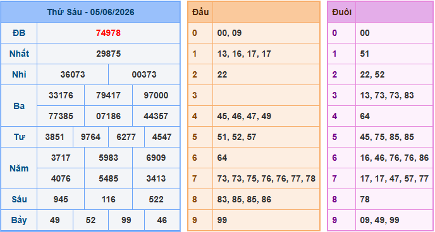Select number 52 in the Bảy row

click(x=90, y=221)
